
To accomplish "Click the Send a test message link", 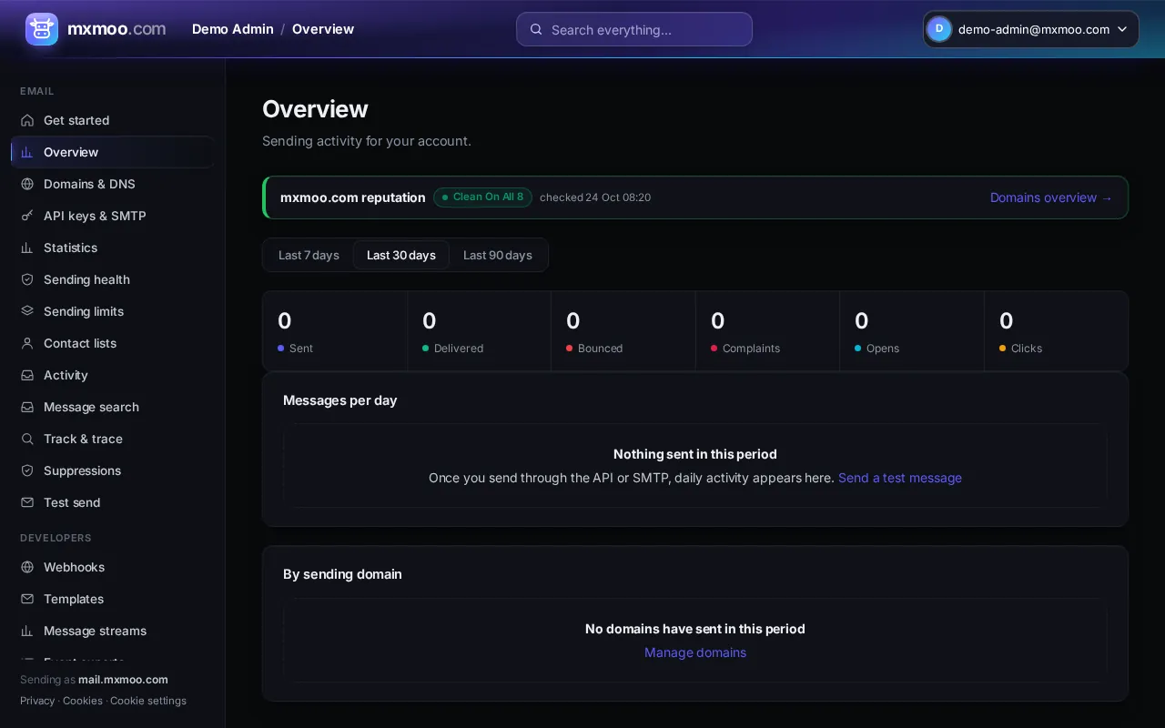I will pyautogui.click(x=900, y=478).
